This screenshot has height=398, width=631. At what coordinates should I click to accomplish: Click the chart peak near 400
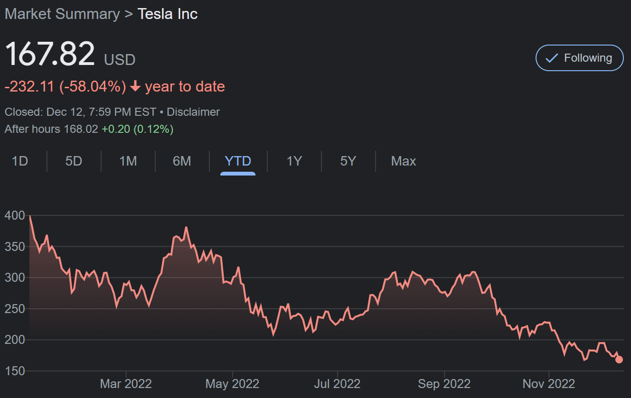coord(30,216)
